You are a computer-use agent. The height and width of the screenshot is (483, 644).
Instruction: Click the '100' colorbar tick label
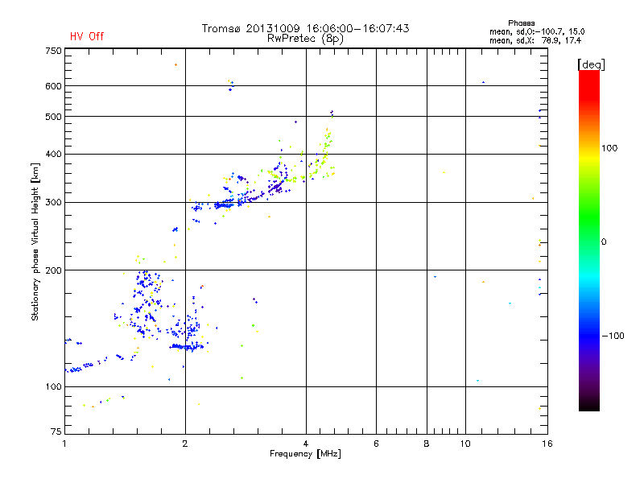click(609, 148)
